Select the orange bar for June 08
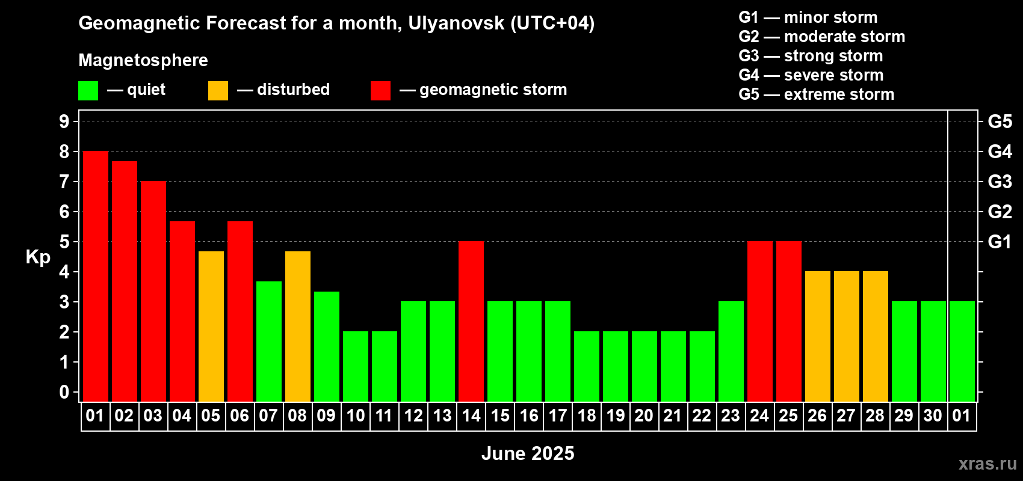The width and height of the screenshot is (1023, 481). pyautogui.click(x=298, y=326)
